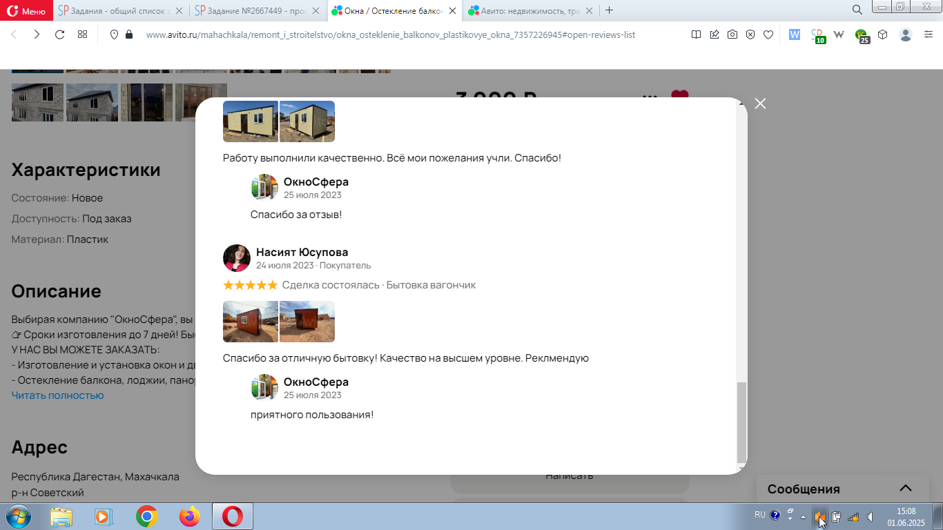
Task: Click Насият Юсупова reviewer name
Action: [302, 252]
